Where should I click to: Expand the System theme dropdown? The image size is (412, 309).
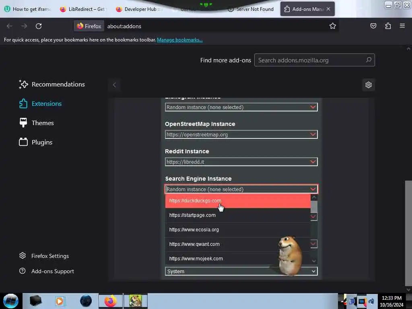click(241, 271)
